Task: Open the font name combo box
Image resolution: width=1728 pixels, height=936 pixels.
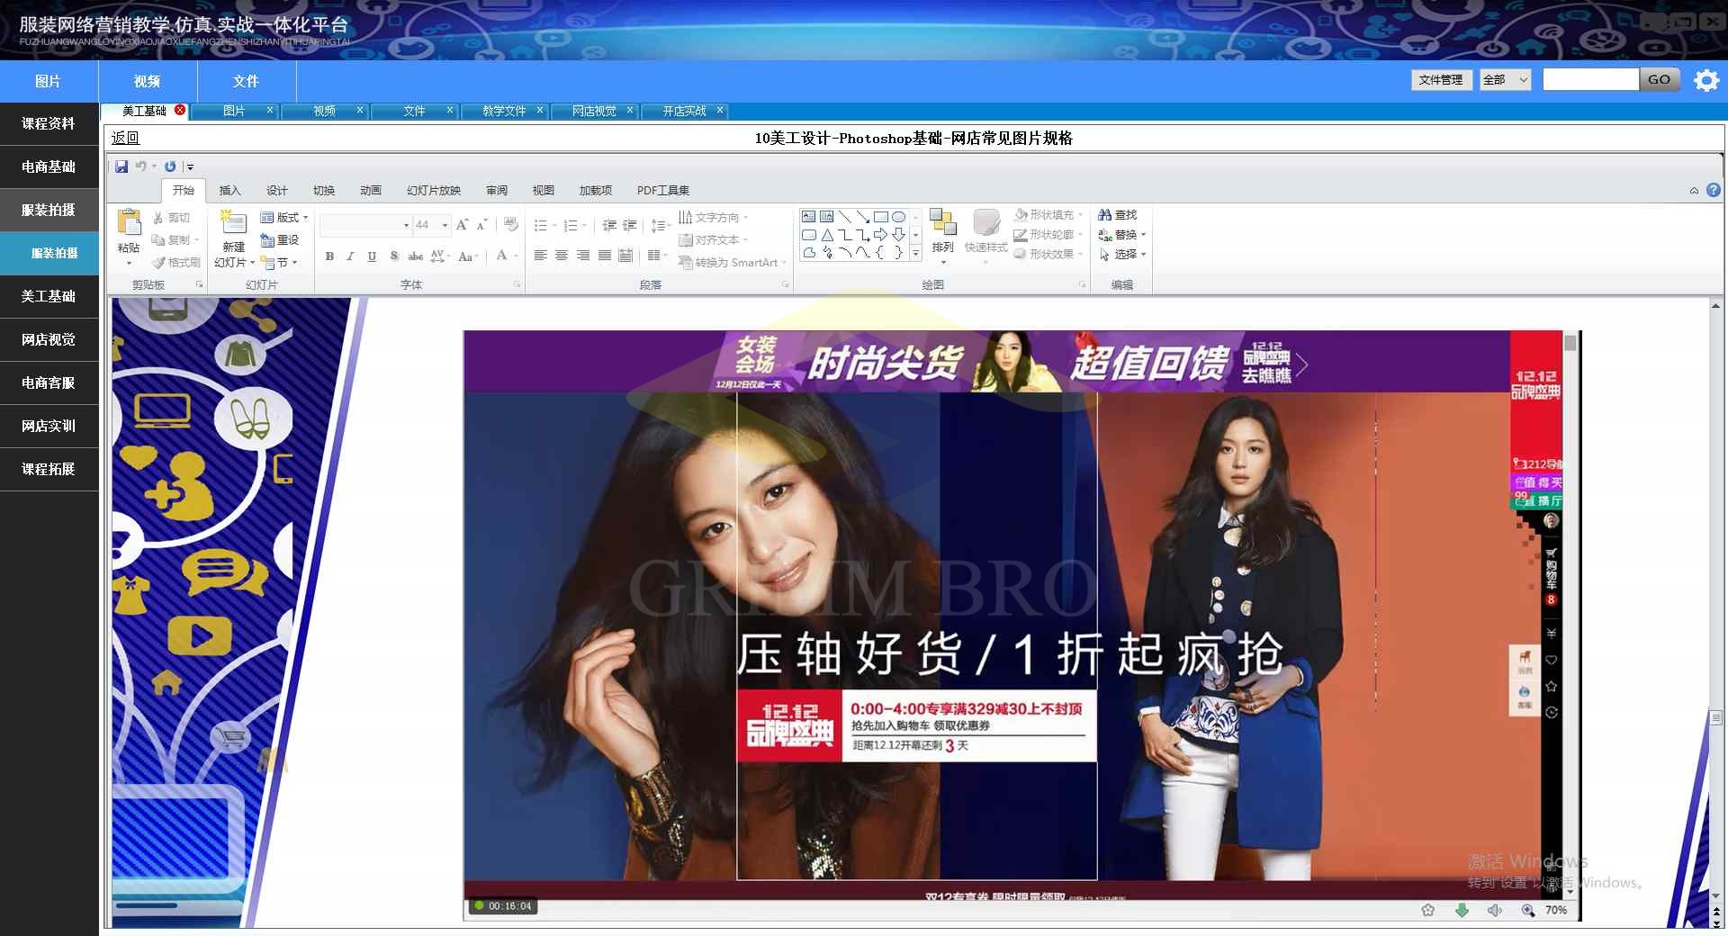Action: 366,225
